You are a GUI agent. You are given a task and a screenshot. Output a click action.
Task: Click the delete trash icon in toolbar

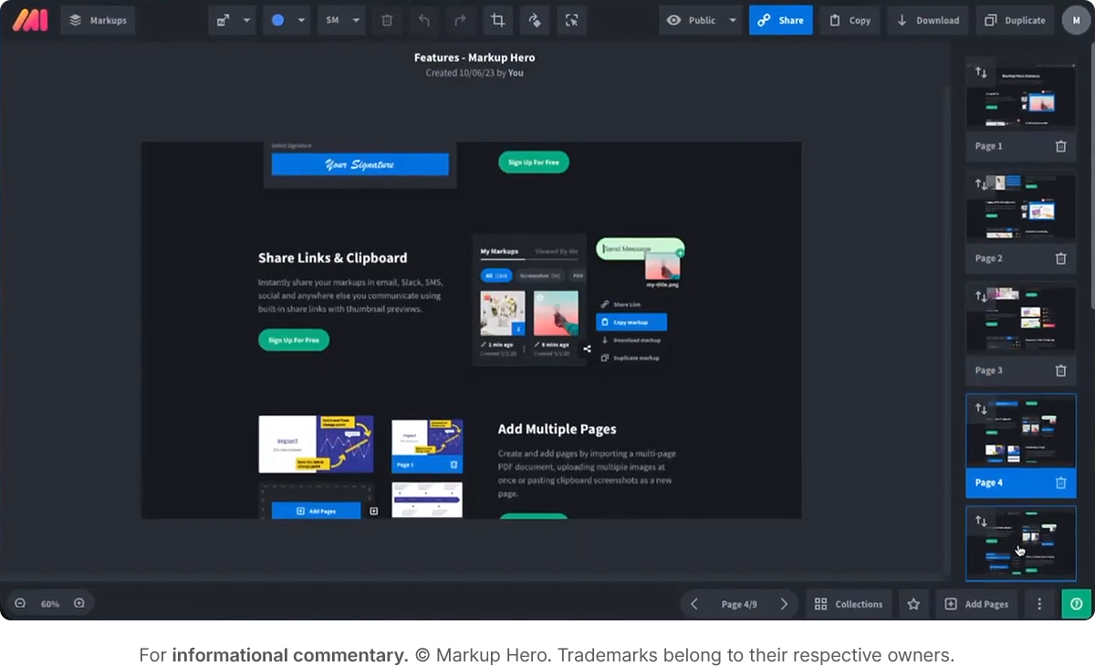point(387,20)
